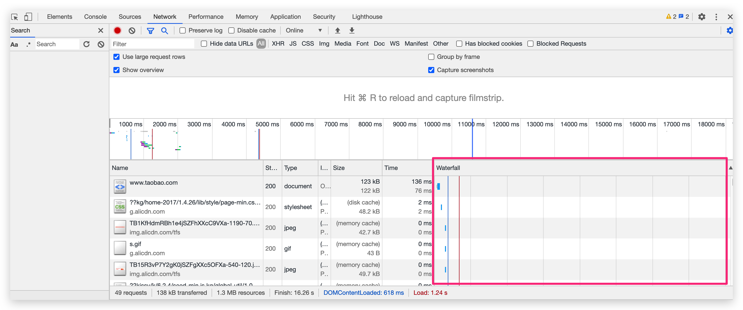Open the three-dot DevTools customize menu
The height and width of the screenshot is (310, 743).
[x=716, y=17]
